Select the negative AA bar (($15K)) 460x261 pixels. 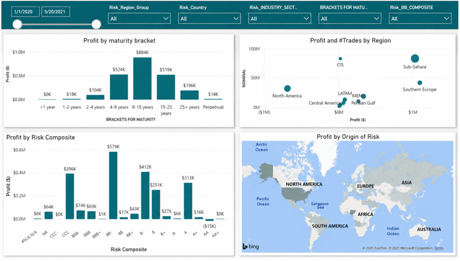(x=209, y=220)
